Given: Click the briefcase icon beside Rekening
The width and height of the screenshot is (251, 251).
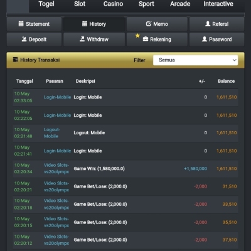Looking at the screenshot, I should [x=146, y=39].
